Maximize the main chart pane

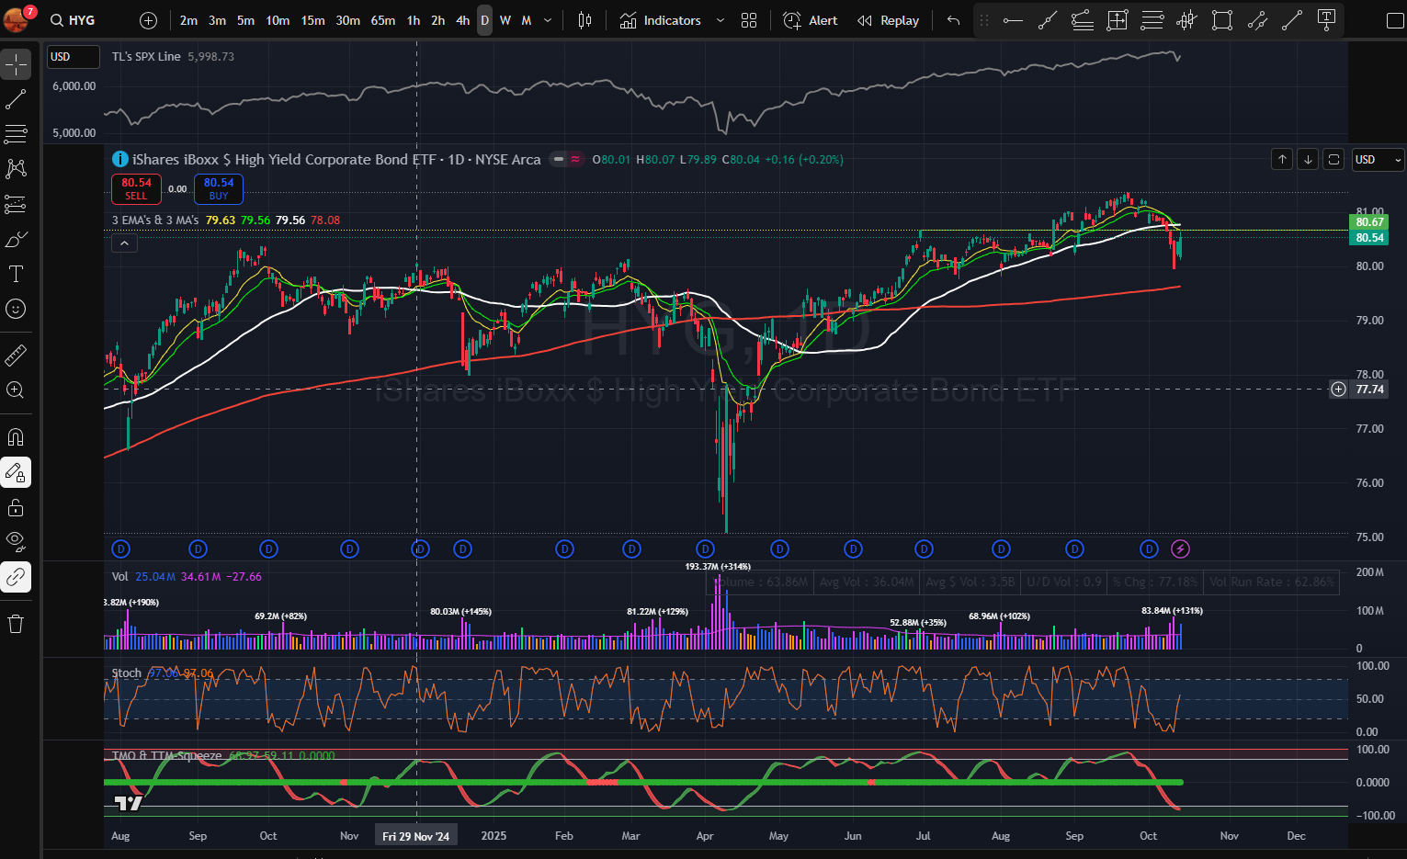coord(1333,159)
